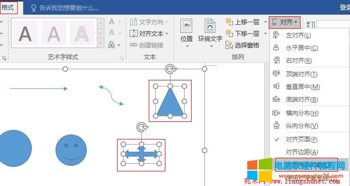
Task: Click the shape height field icon
Action: click(310, 25)
